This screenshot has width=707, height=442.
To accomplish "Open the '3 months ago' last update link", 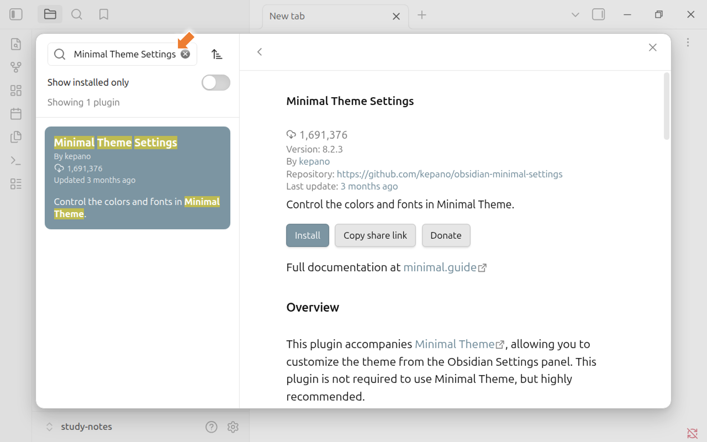I will (369, 186).
